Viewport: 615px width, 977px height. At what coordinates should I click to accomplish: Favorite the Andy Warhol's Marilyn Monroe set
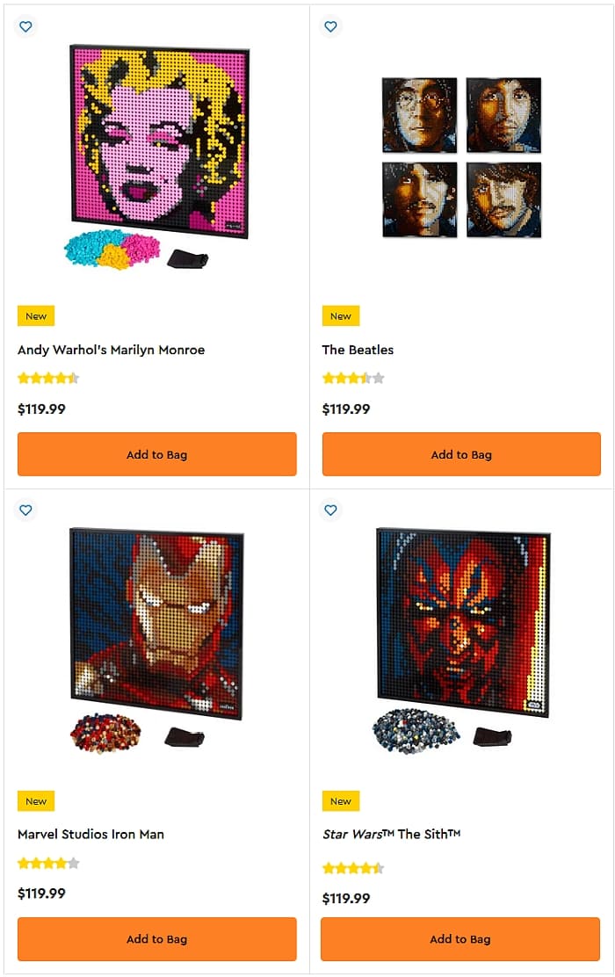pyautogui.click(x=25, y=26)
